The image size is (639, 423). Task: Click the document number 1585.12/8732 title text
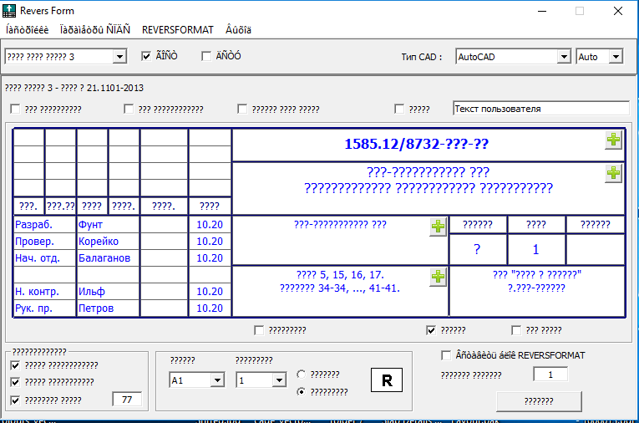416,144
